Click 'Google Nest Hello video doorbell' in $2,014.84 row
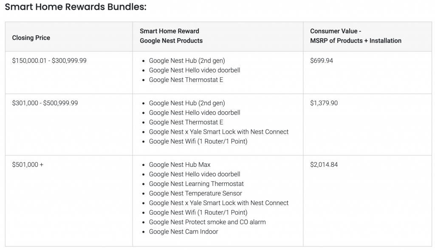Image resolution: width=435 pixels, height=250 pixels. click(195, 174)
